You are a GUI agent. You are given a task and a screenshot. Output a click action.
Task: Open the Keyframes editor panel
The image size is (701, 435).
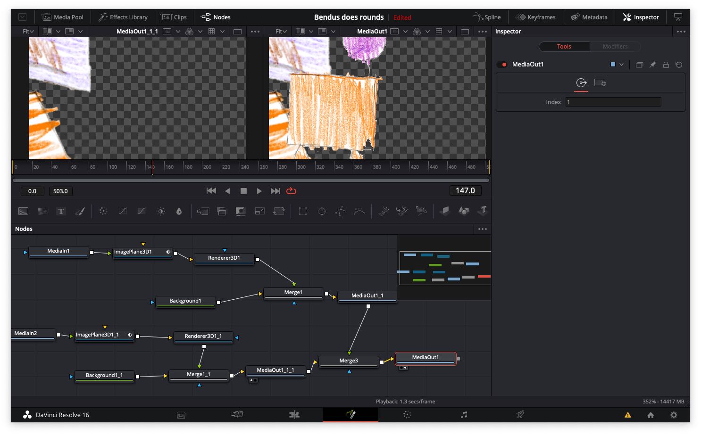pos(535,17)
